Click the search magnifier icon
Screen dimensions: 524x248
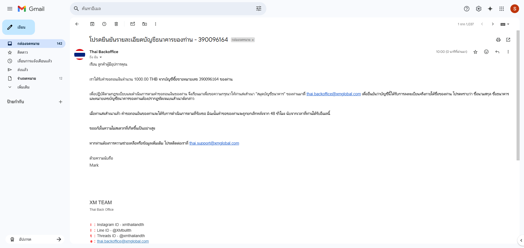pos(76,9)
